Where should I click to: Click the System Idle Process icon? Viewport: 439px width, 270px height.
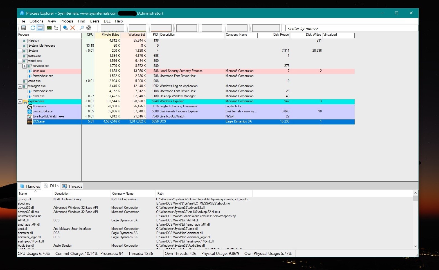pos(25,46)
